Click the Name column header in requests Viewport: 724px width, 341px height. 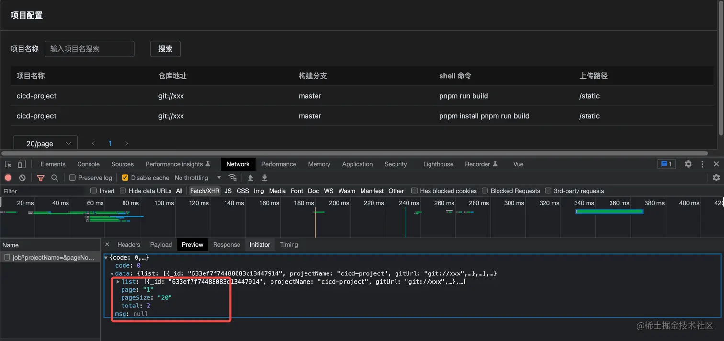(x=50, y=245)
